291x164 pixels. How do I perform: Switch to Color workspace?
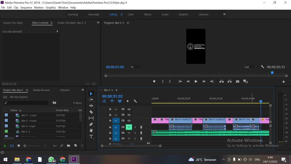pyautogui.click(x=131, y=14)
